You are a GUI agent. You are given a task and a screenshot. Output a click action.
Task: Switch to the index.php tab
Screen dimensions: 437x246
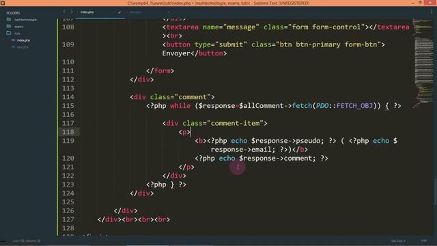pyautogui.click(x=87, y=12)
